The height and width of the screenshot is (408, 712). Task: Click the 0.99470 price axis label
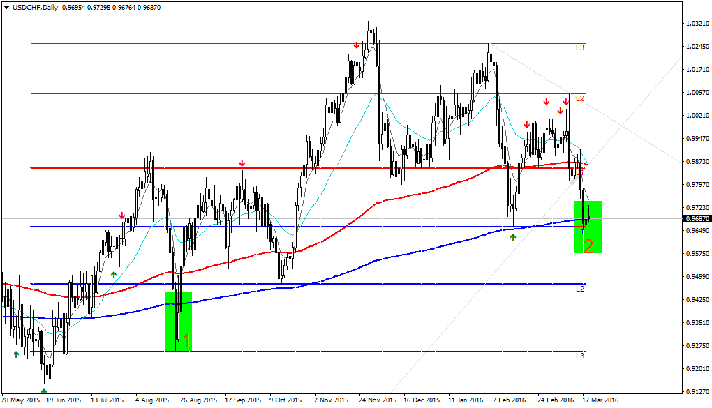(698, 138)
